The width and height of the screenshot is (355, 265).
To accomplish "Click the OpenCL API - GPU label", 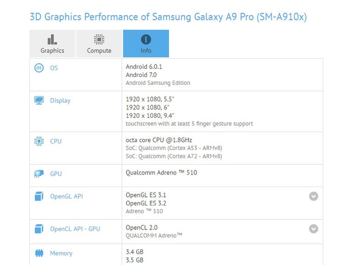I will click(75, 229).
